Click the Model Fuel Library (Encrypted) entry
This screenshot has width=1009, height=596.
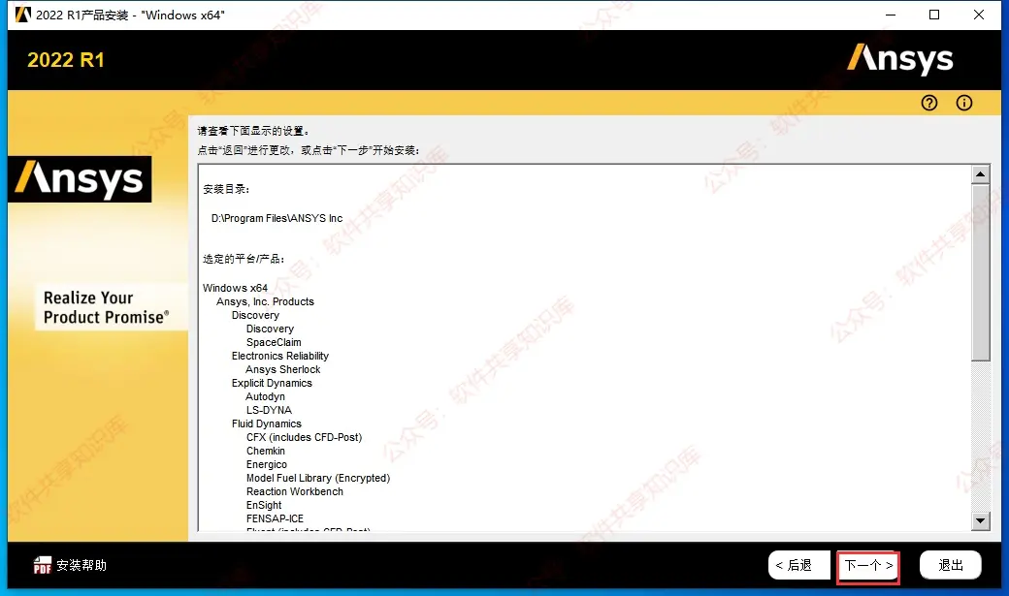[x=318, y=478]
